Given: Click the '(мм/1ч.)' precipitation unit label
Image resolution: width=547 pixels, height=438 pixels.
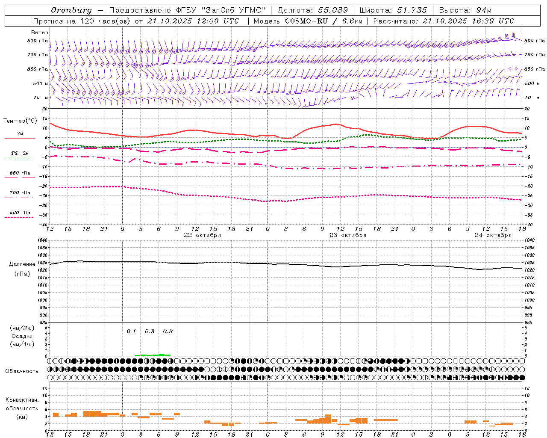Looking at the screenshot, I should click(22, 344).
